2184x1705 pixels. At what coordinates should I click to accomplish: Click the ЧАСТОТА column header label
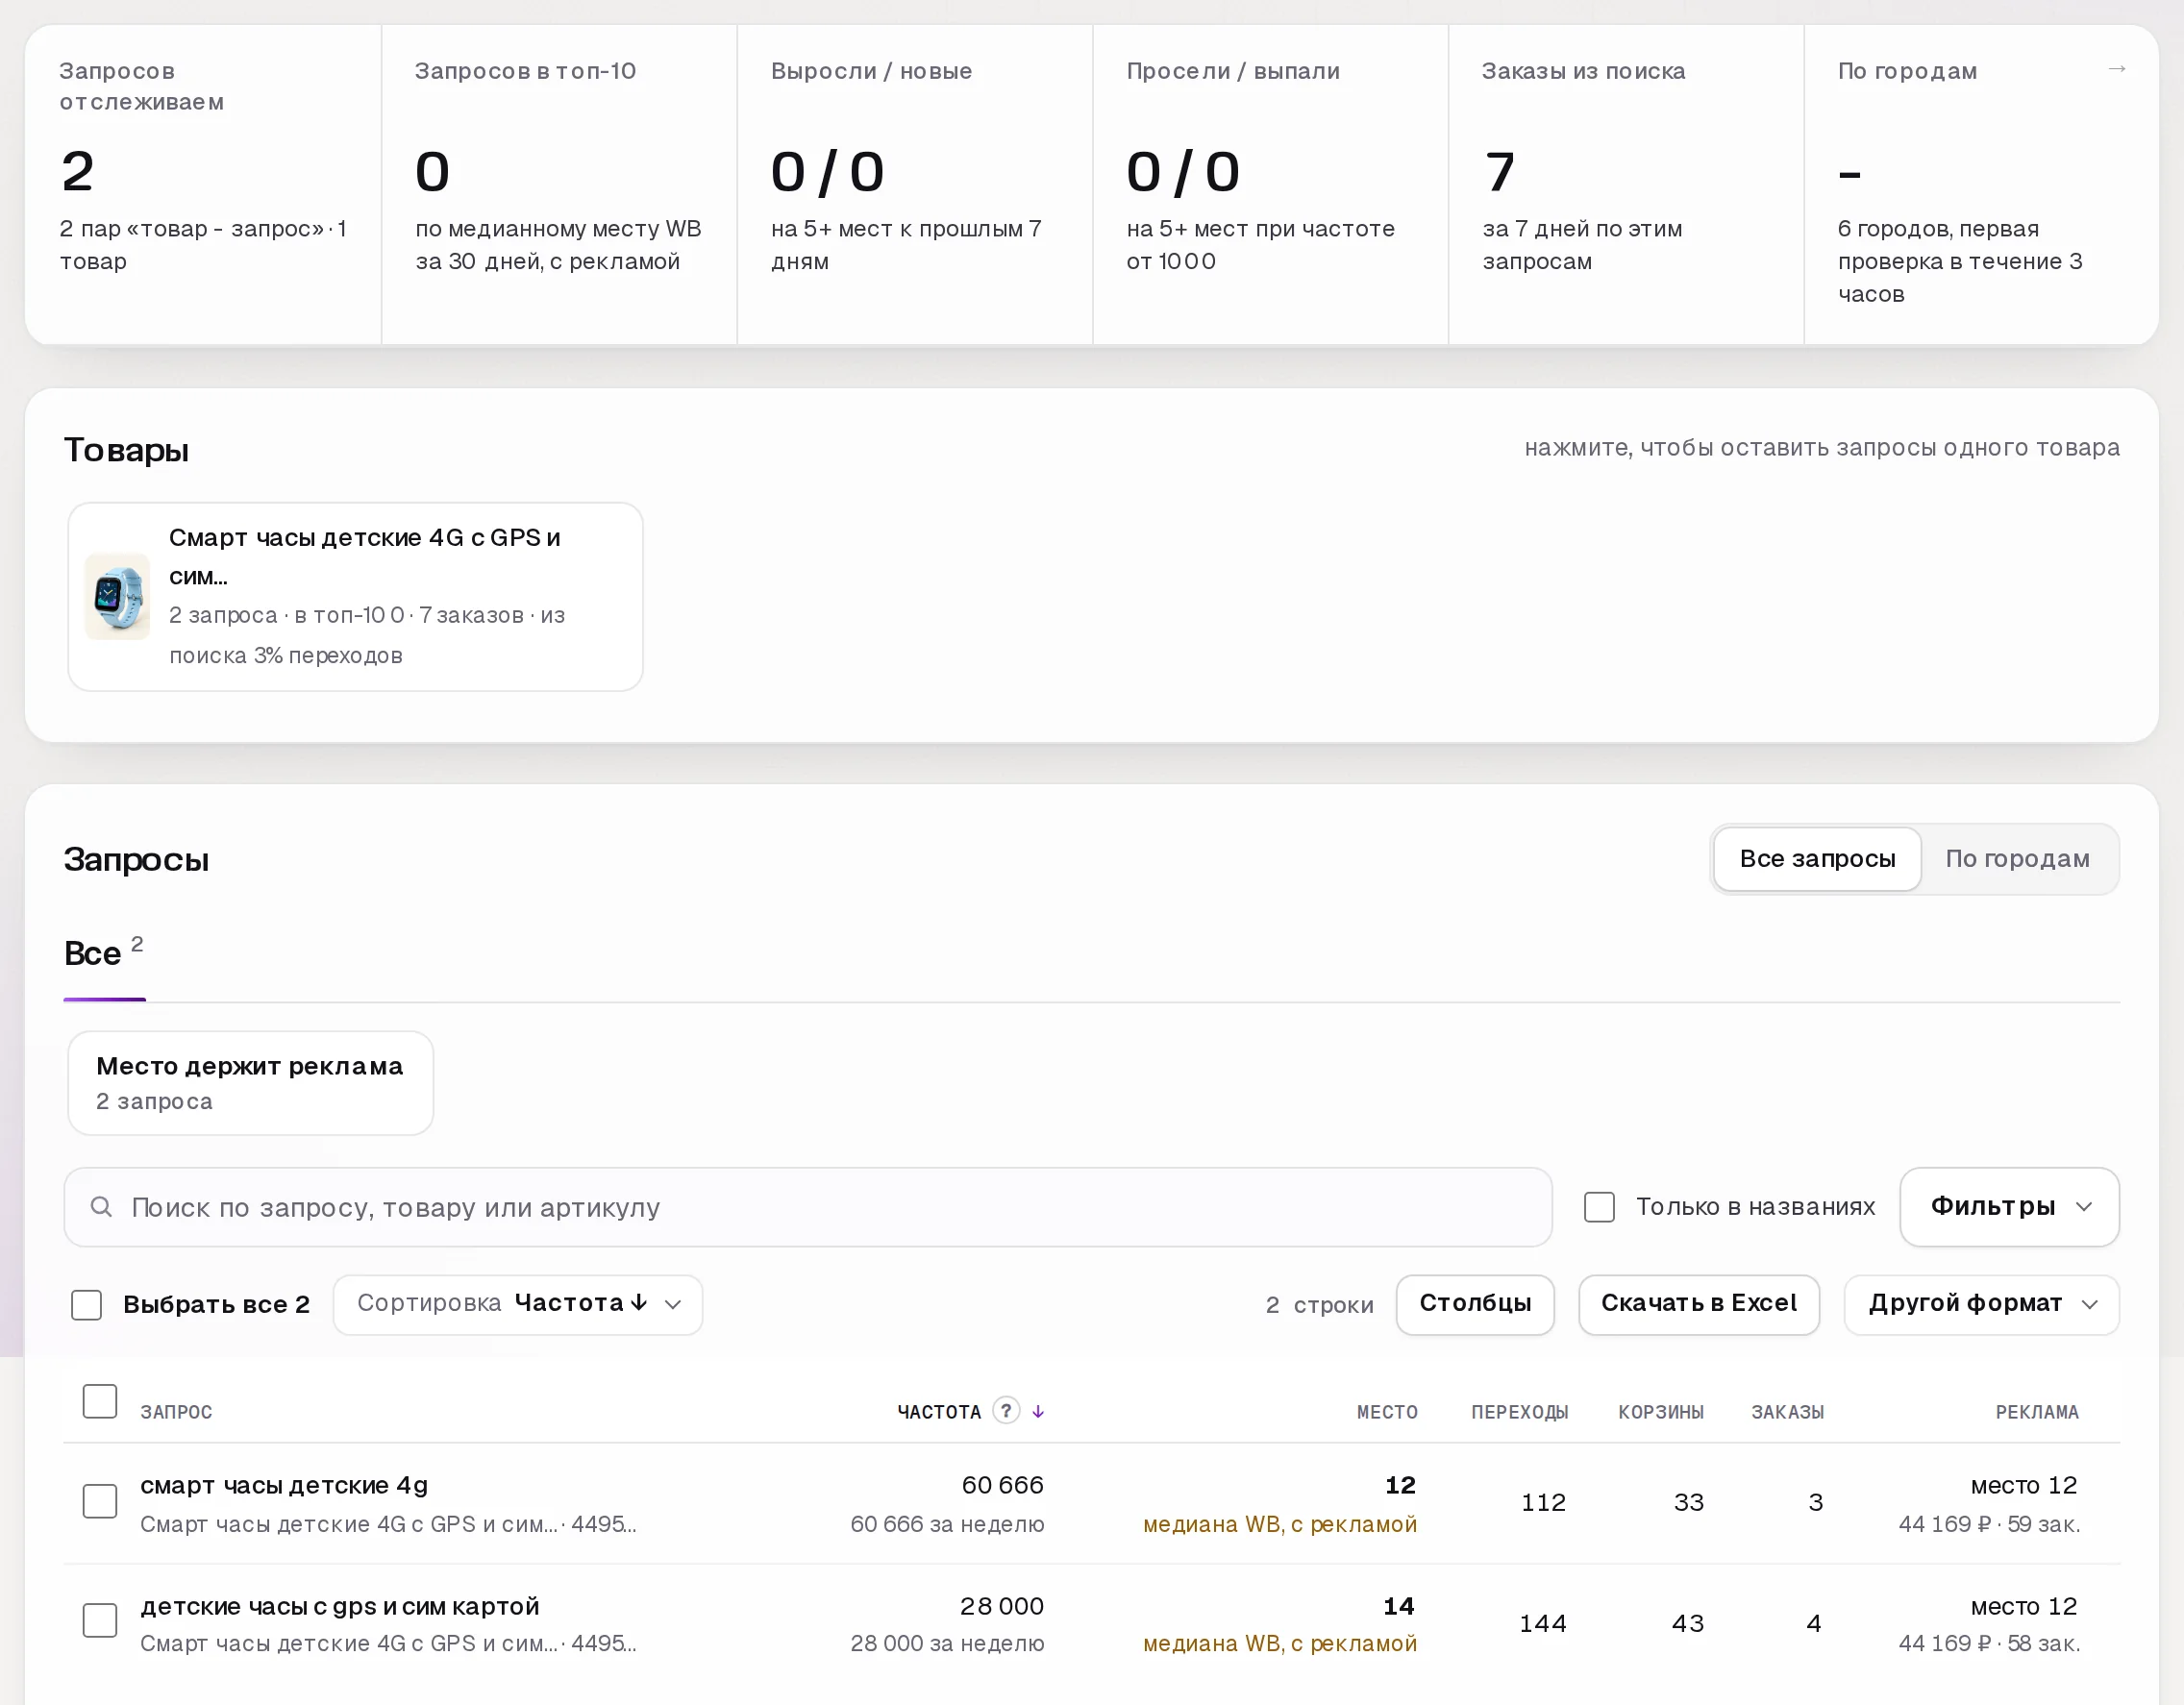point(939,1412)
